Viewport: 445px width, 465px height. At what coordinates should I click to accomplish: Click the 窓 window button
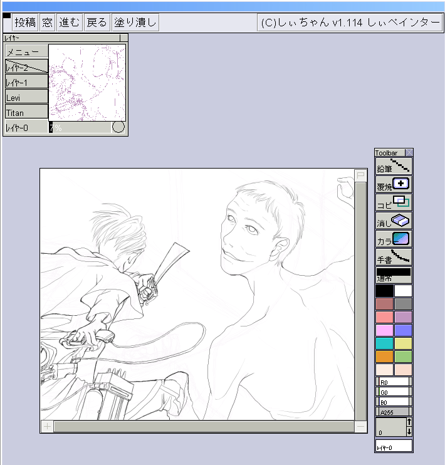(x=47, y=23)
